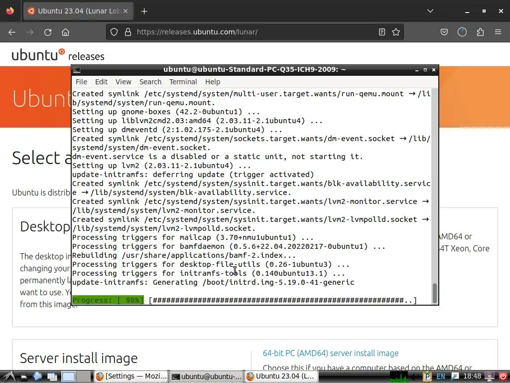This screenshot has width=510, height=383.
Task: Click Rebuilding bamf-2.index line in terminal
Action: coord(184,255)
